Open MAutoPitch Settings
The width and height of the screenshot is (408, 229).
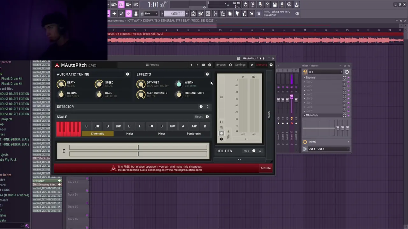(x=240, y=65)
